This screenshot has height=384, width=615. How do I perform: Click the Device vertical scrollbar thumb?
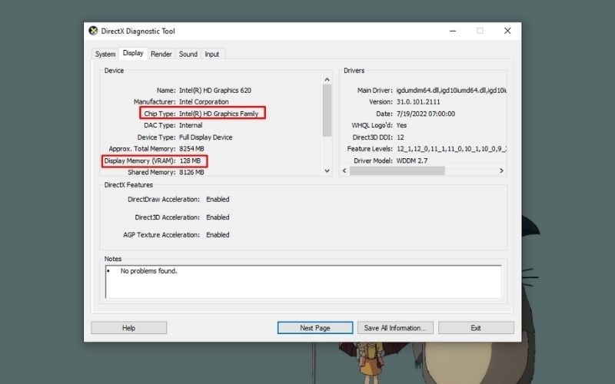tap(327, 111)
